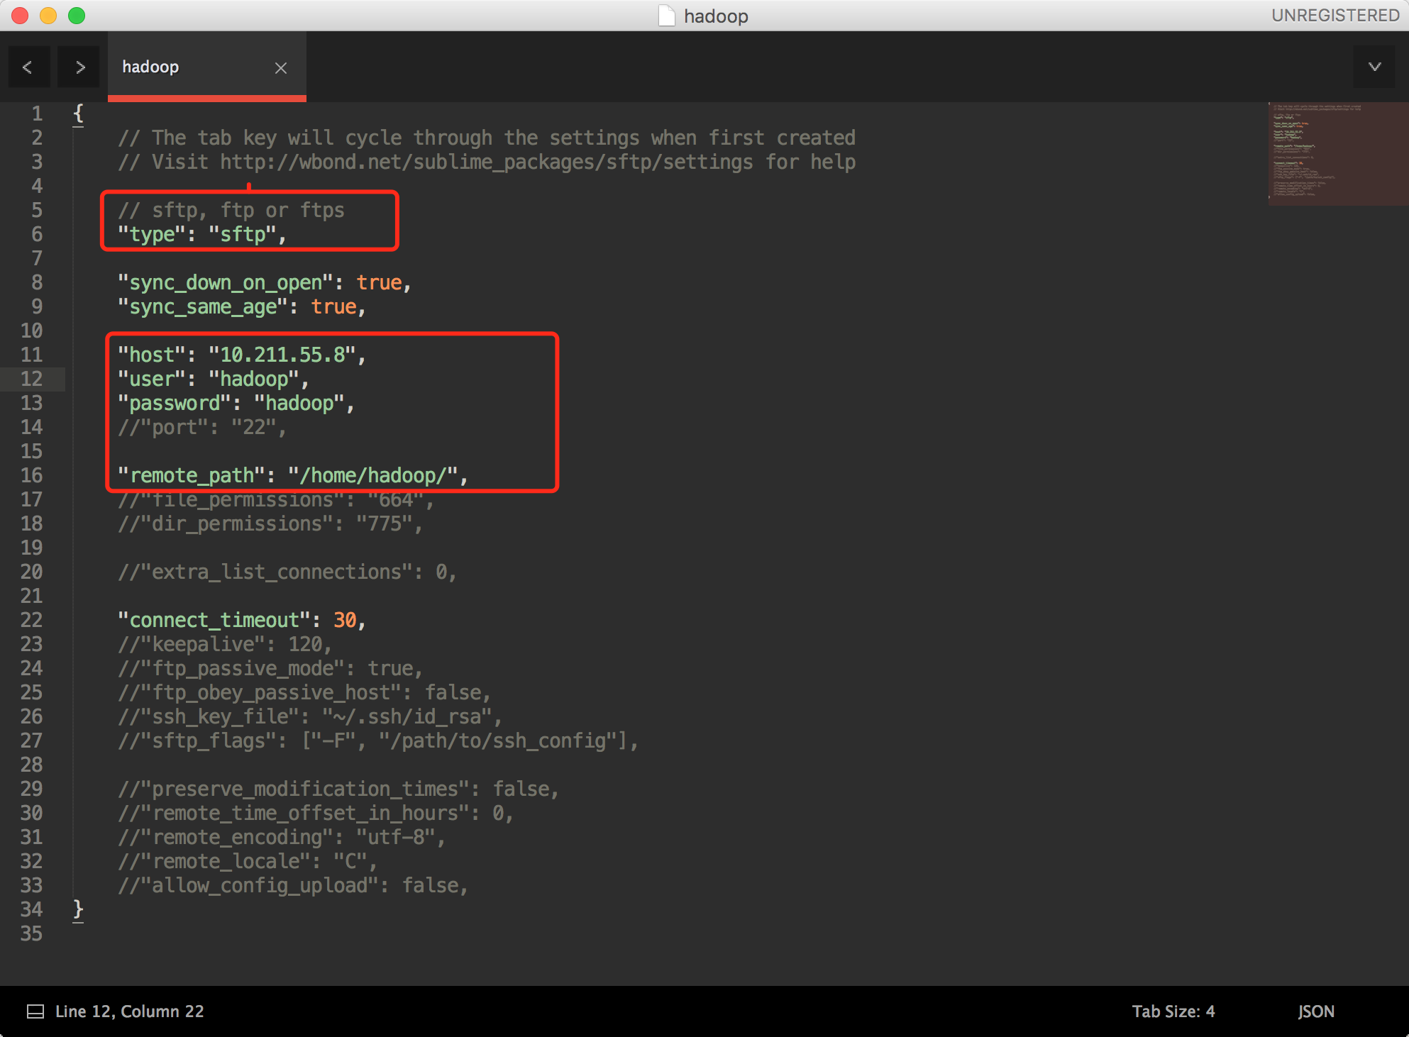Viewport: 1409px width, 1037px height.
Task: Click the commented "ftp_passive_mode" line
Action: coord(270,668)
